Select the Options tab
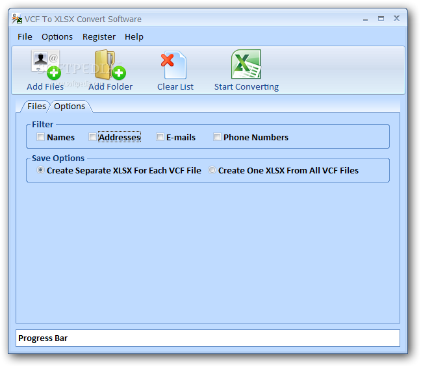 click(x=70, y=107)
